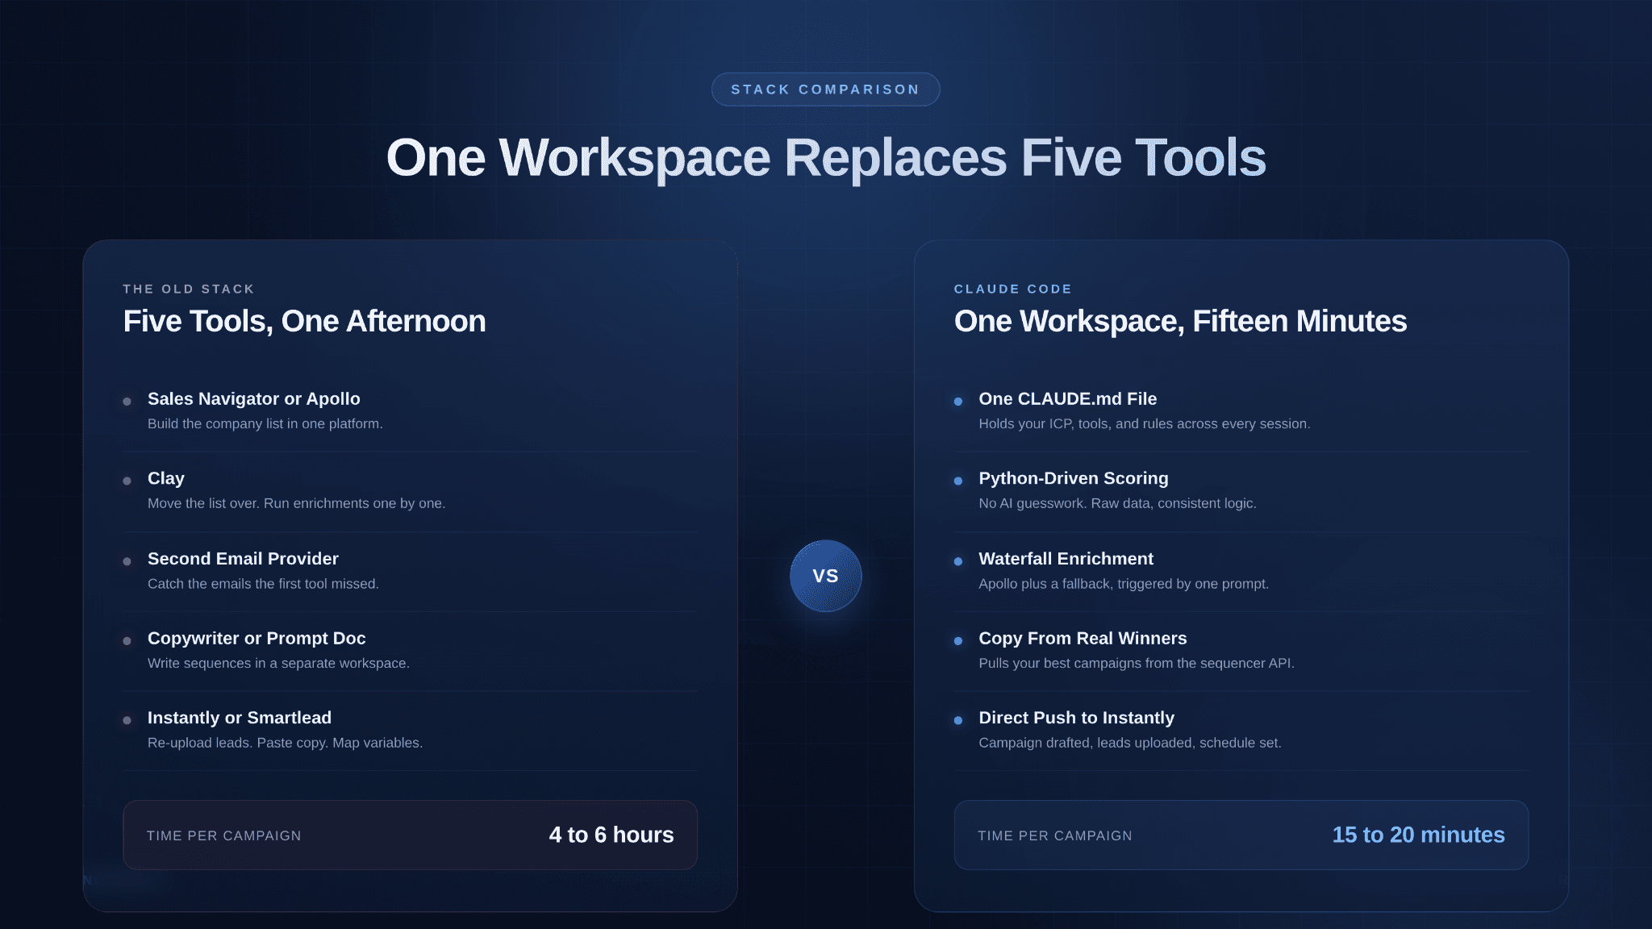Screen dimensions: 1652x929
Task: Click the bullet next to Waterfall Enrichment
Action: [x=959, y=560]
